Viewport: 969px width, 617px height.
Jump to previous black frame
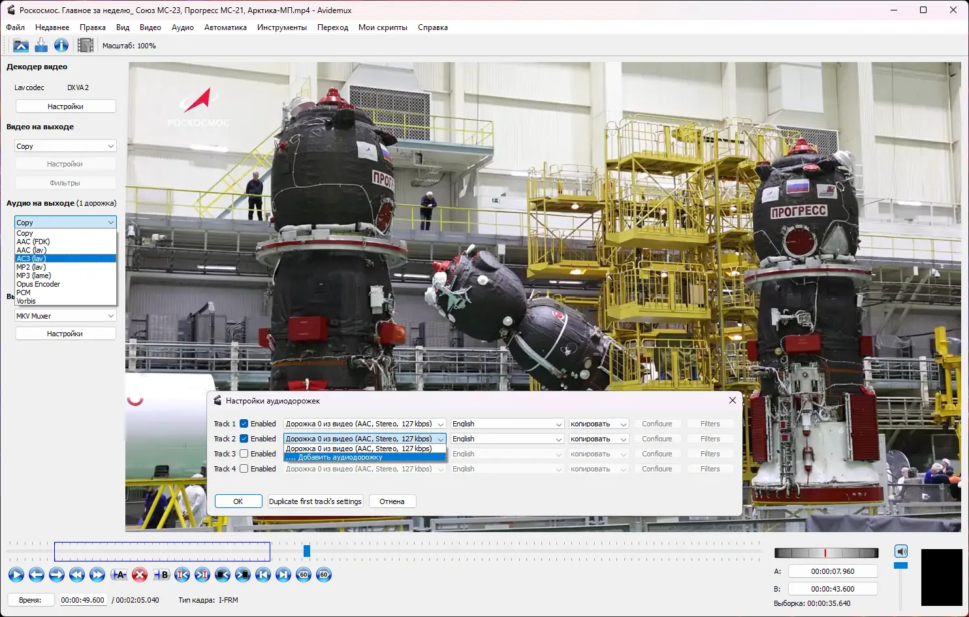(x=223, y=575)
